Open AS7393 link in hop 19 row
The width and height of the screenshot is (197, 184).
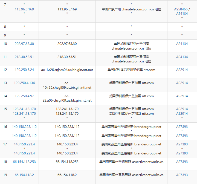coord(182,175)
